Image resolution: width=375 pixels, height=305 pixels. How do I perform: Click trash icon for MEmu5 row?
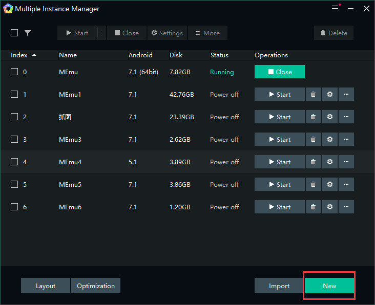(x=313, y=185)
